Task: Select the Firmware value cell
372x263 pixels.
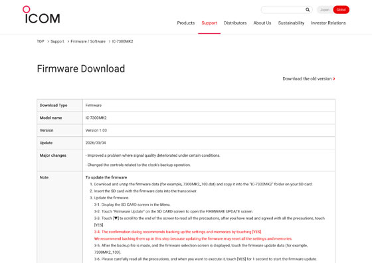Action: click(x=209, y=106)
